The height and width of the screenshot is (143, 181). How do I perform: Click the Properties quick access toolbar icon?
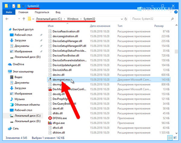(14, 6)
